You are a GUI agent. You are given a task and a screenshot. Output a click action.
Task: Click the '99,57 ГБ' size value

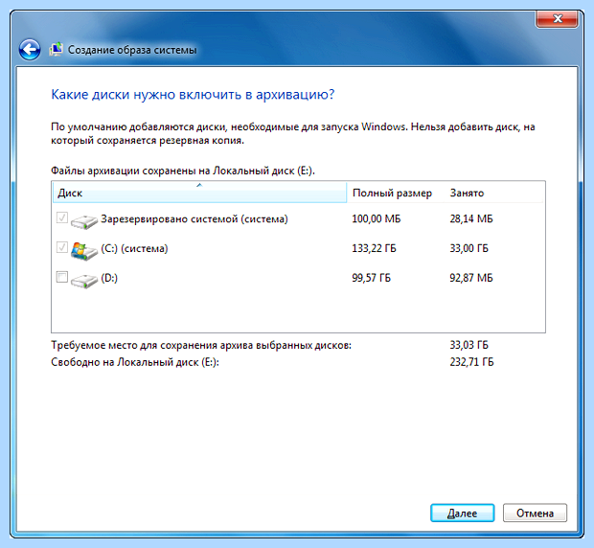tap(371, 278)
